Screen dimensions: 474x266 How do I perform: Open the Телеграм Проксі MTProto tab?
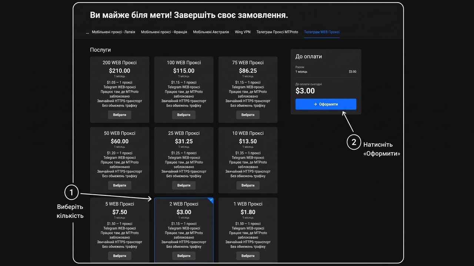coord(277,32)
